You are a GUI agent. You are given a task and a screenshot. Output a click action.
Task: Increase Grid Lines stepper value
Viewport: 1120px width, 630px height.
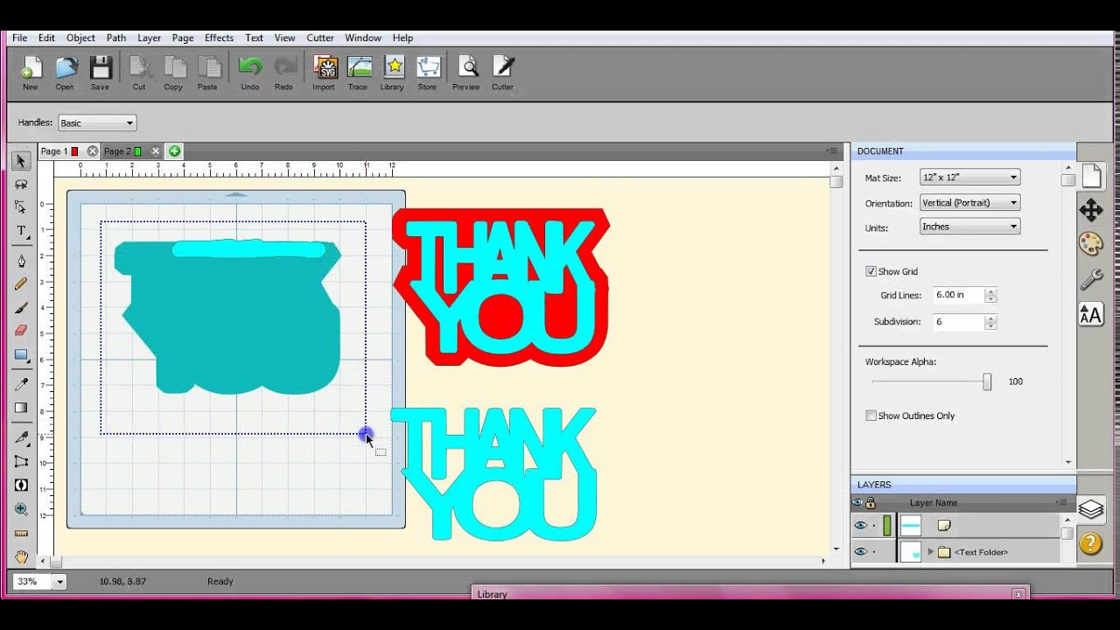(990, 291)
